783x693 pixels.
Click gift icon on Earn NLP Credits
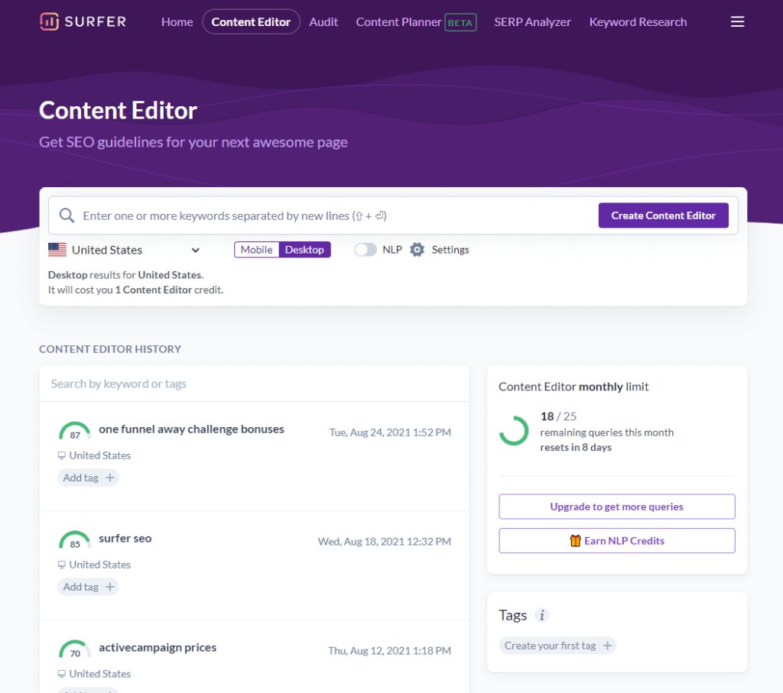[x=575, y=541]
